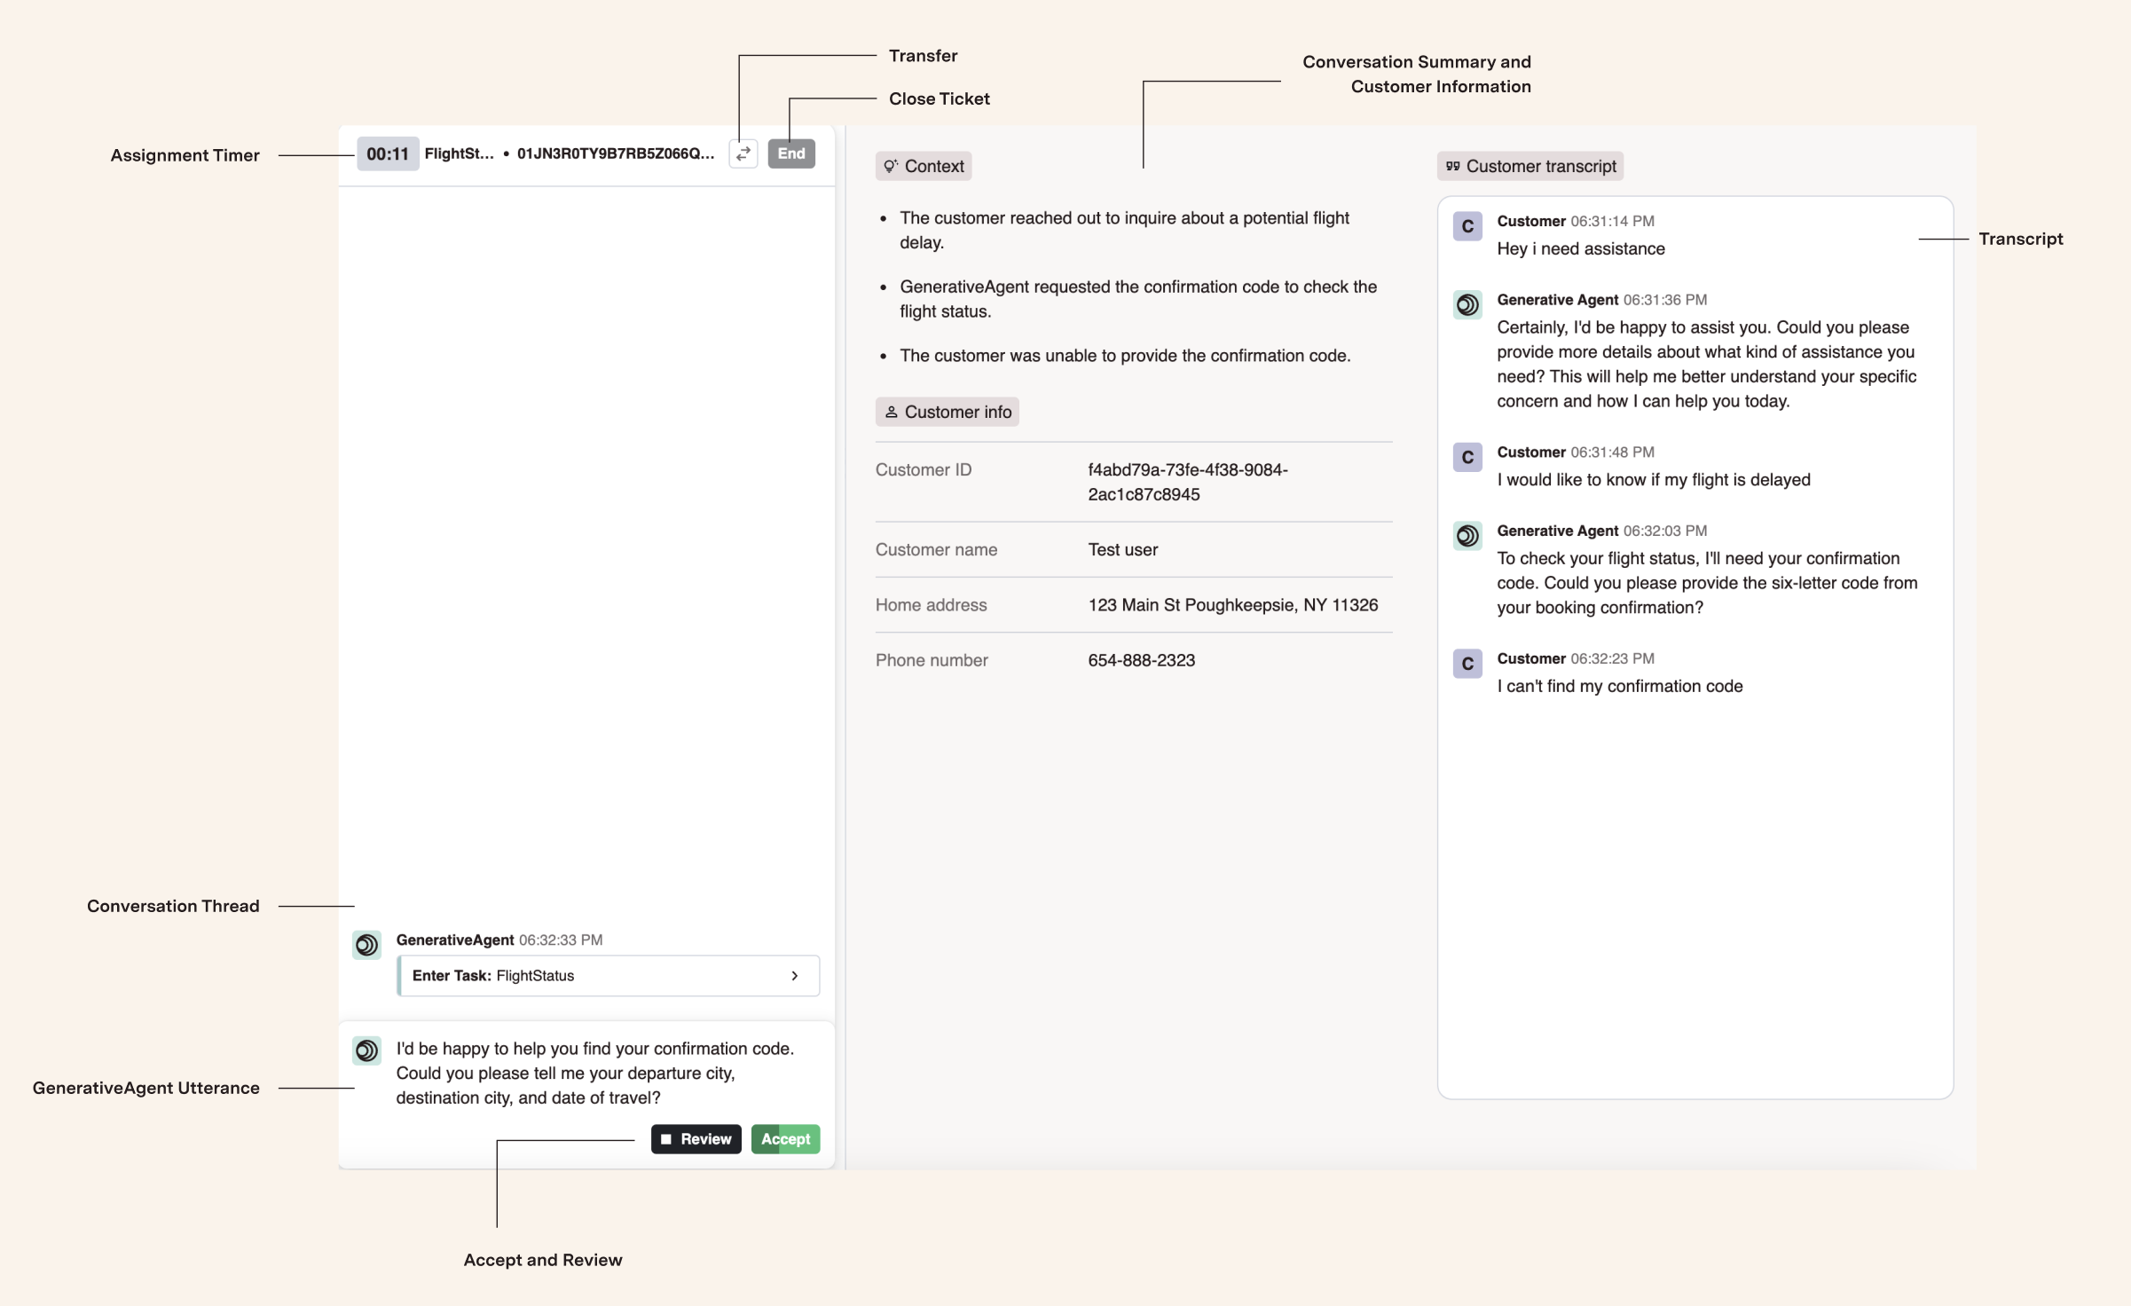Open the Review option for the pending utterance
This screenshot has width=2131, height=1306.
[x=696, y=1138]
